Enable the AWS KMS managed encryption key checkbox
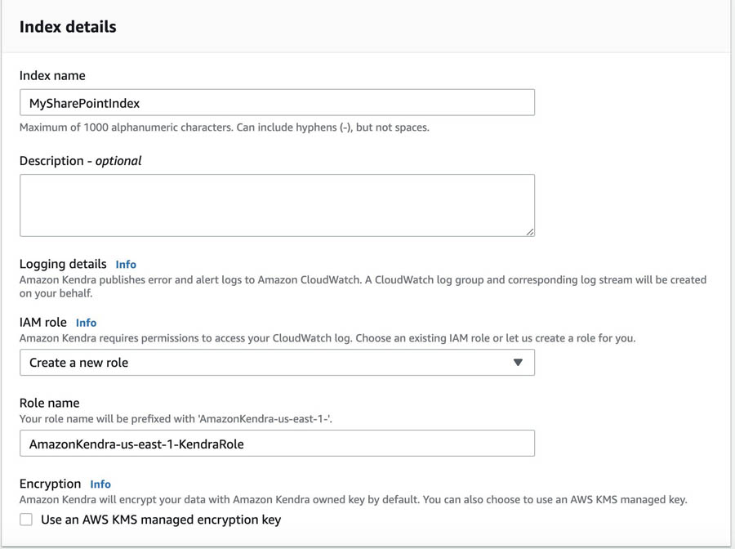Image resolution: width=735 pixels, height=549 pixels. pos(26,520)
